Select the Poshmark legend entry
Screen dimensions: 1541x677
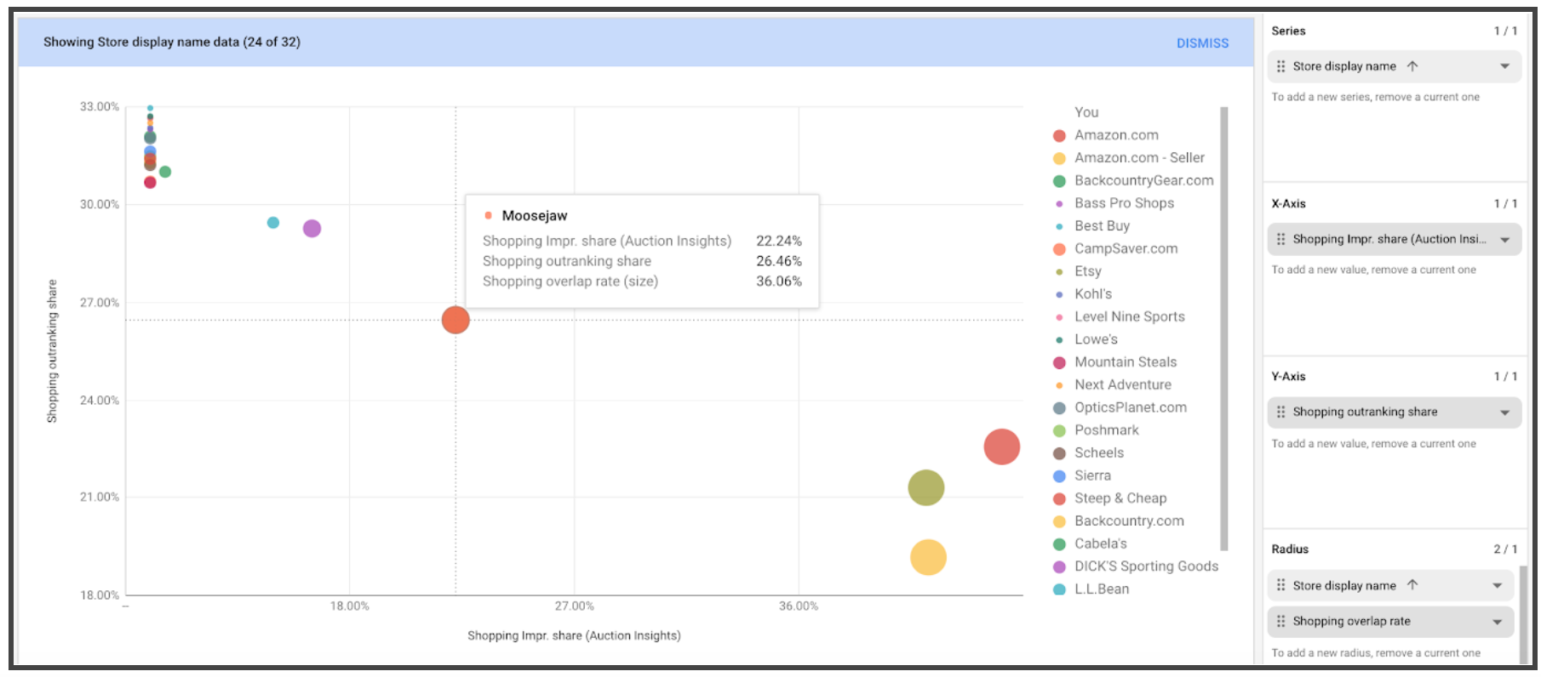(1096, 430)
